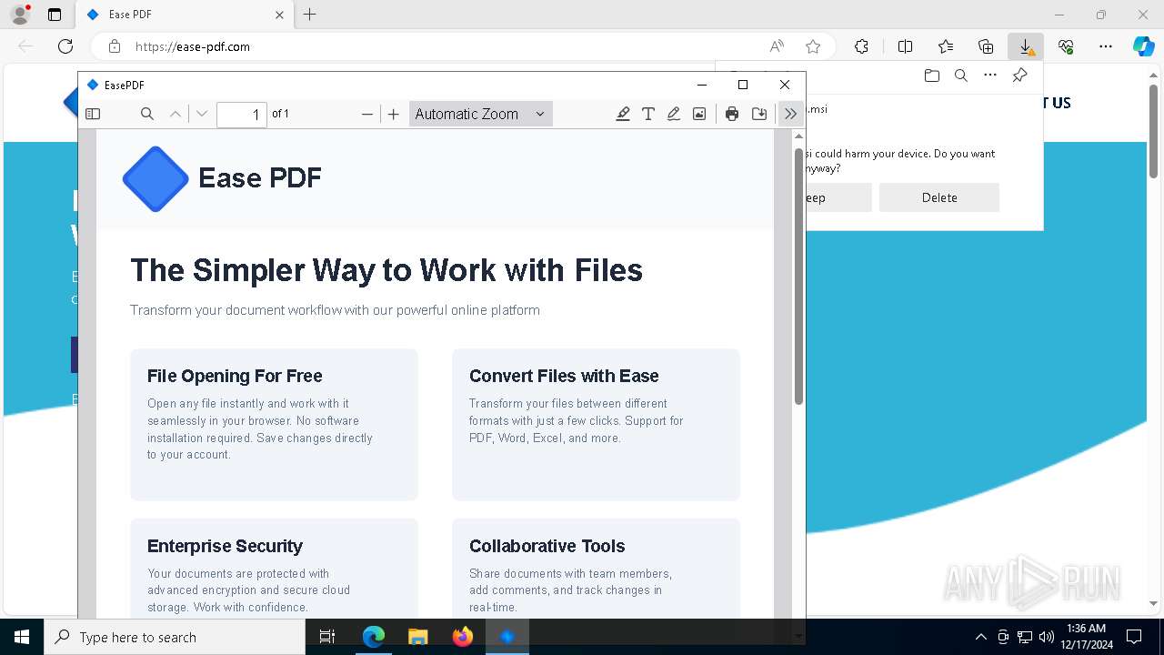Select the Draw pen tool

click(674, 114)
